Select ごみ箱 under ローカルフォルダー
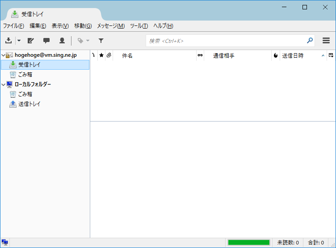 (x=25, y=94)
